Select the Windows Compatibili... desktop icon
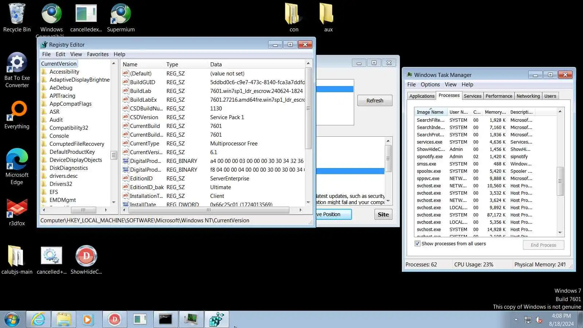The image size is (583, 328). click(51, 20)
